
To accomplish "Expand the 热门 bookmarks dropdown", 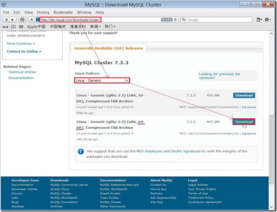I will pyautogui.click(x=110, y=27).
